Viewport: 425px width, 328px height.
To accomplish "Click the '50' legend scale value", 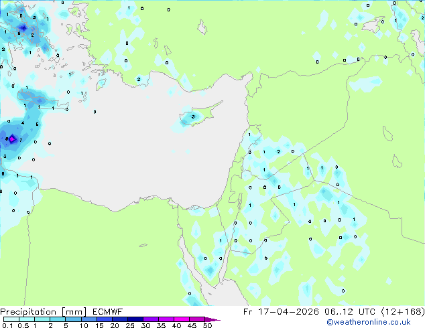I will 207,325.
